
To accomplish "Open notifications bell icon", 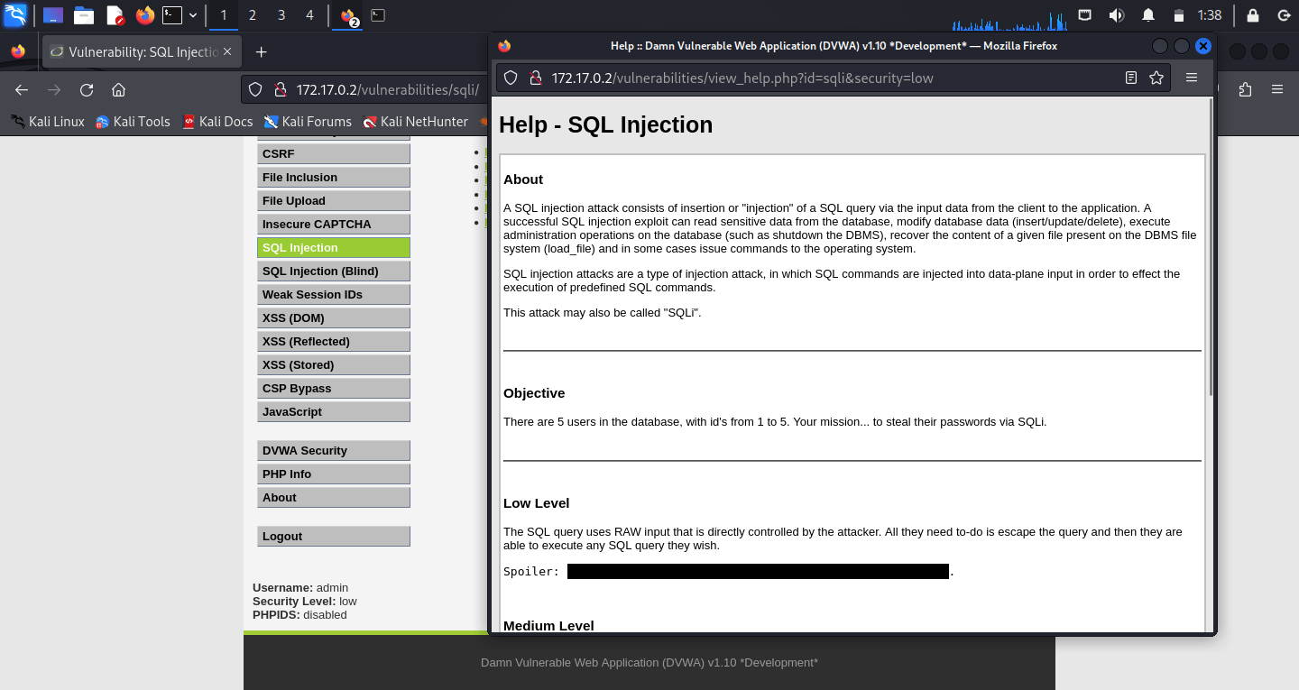I will [1148, 15].
